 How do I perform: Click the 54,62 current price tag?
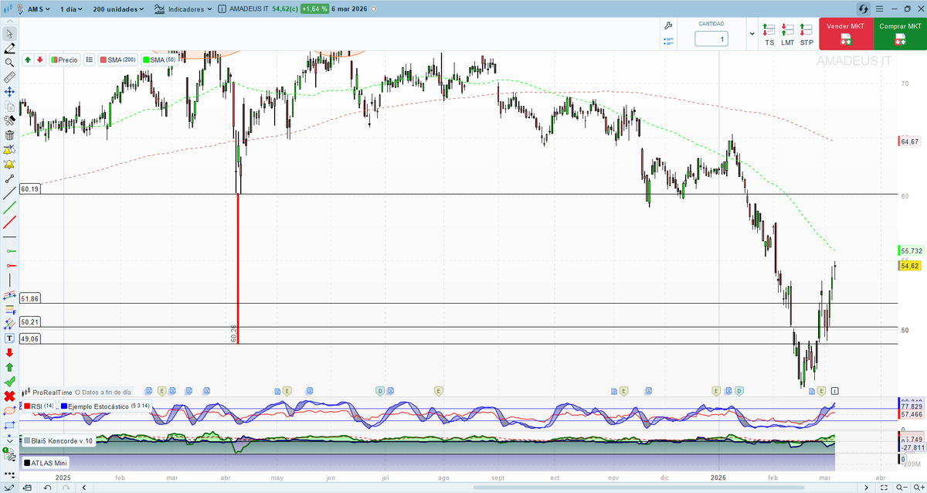909,266
